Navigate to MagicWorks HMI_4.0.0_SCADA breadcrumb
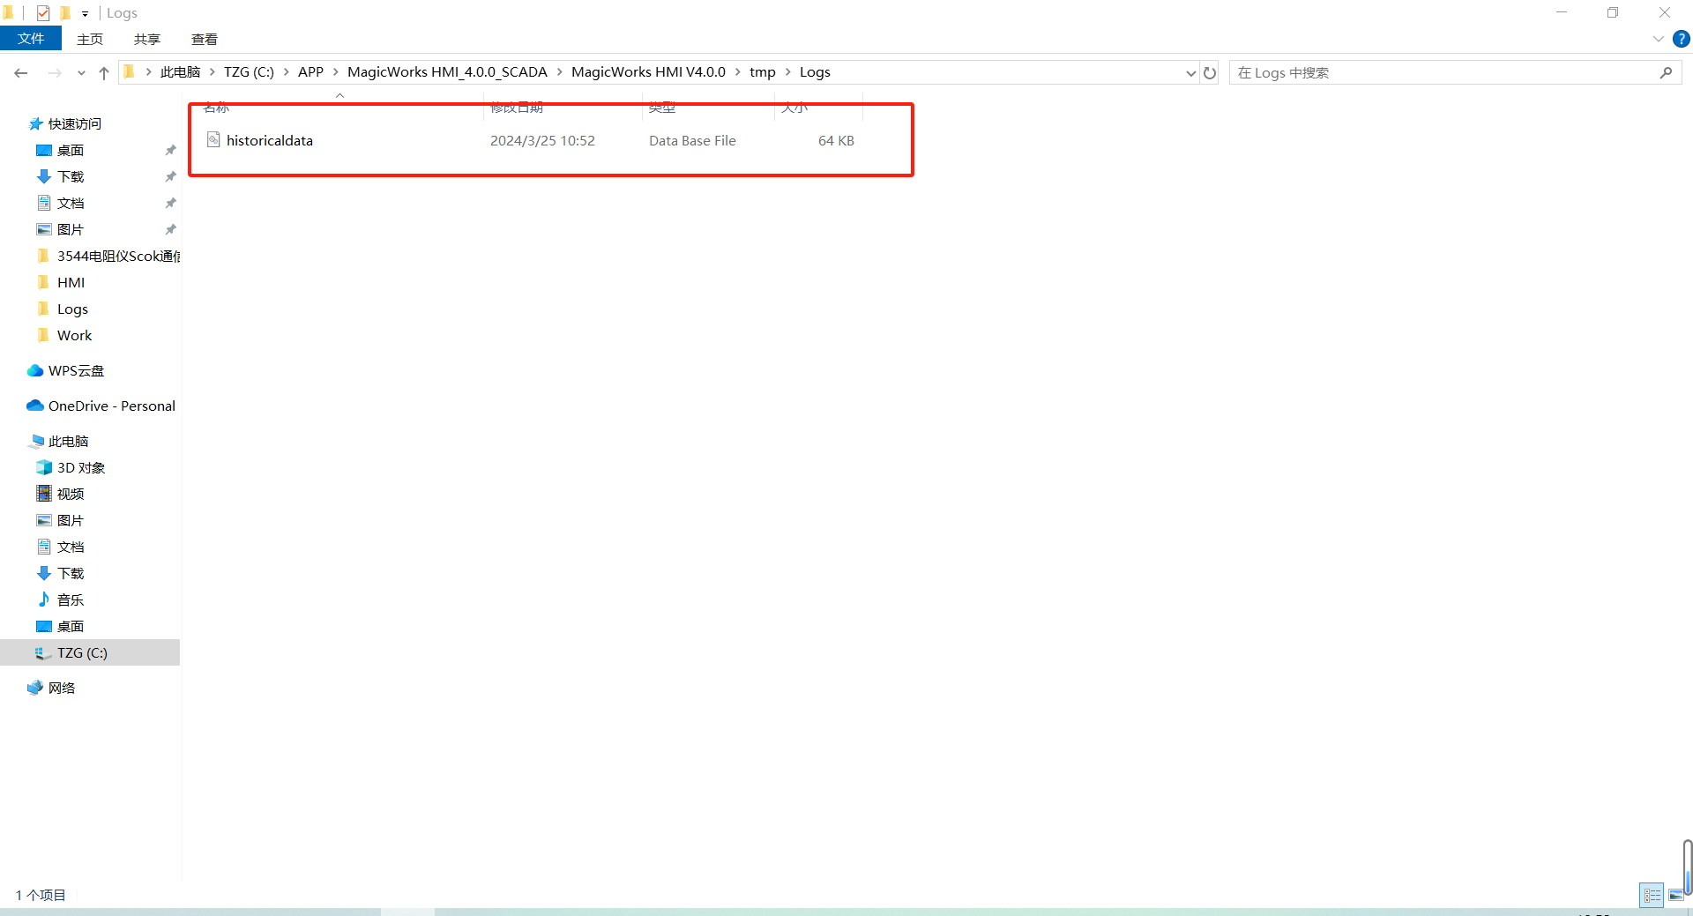Image resolution: width=1693 pixels, height=916 pixels. 447,72
